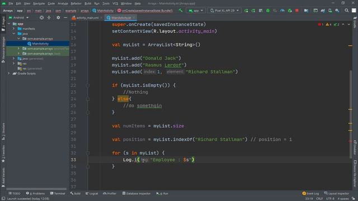This screenshot has width=358, height=201.
Task: Click Apply Changes and Restart Activity icon
Action: tap(253, 11)
